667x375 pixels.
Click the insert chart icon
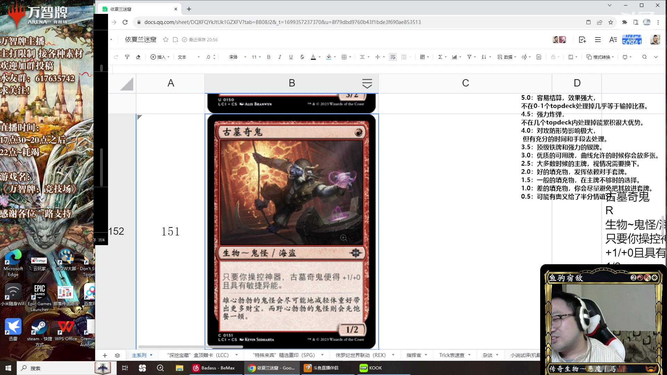(x=454, y=57)
